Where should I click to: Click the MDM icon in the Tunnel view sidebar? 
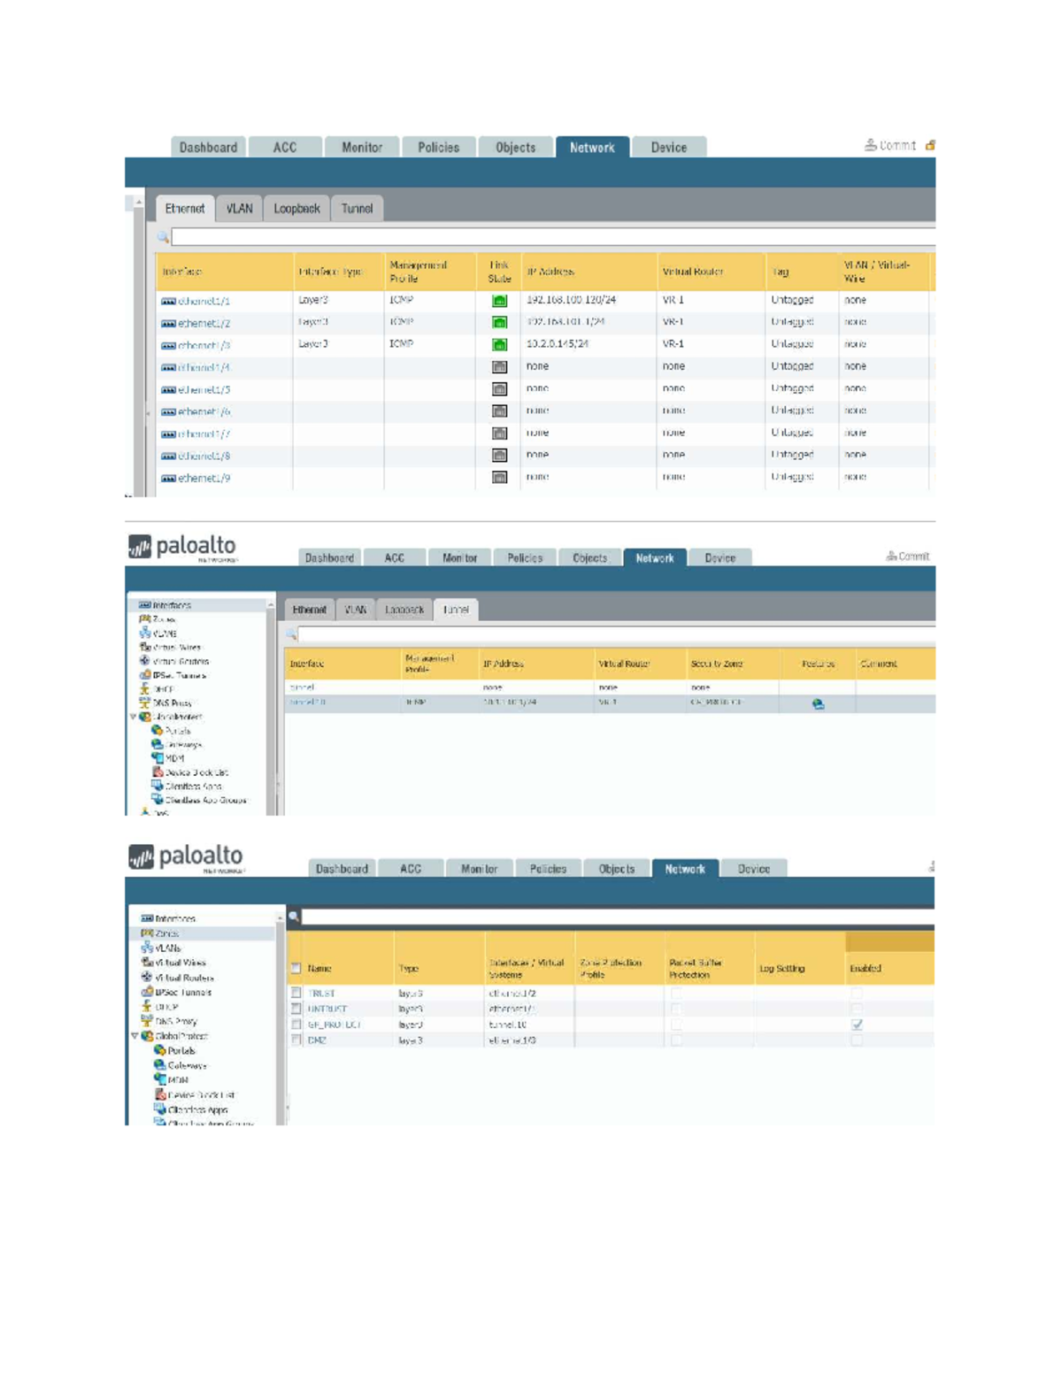(x=158, y=758)
